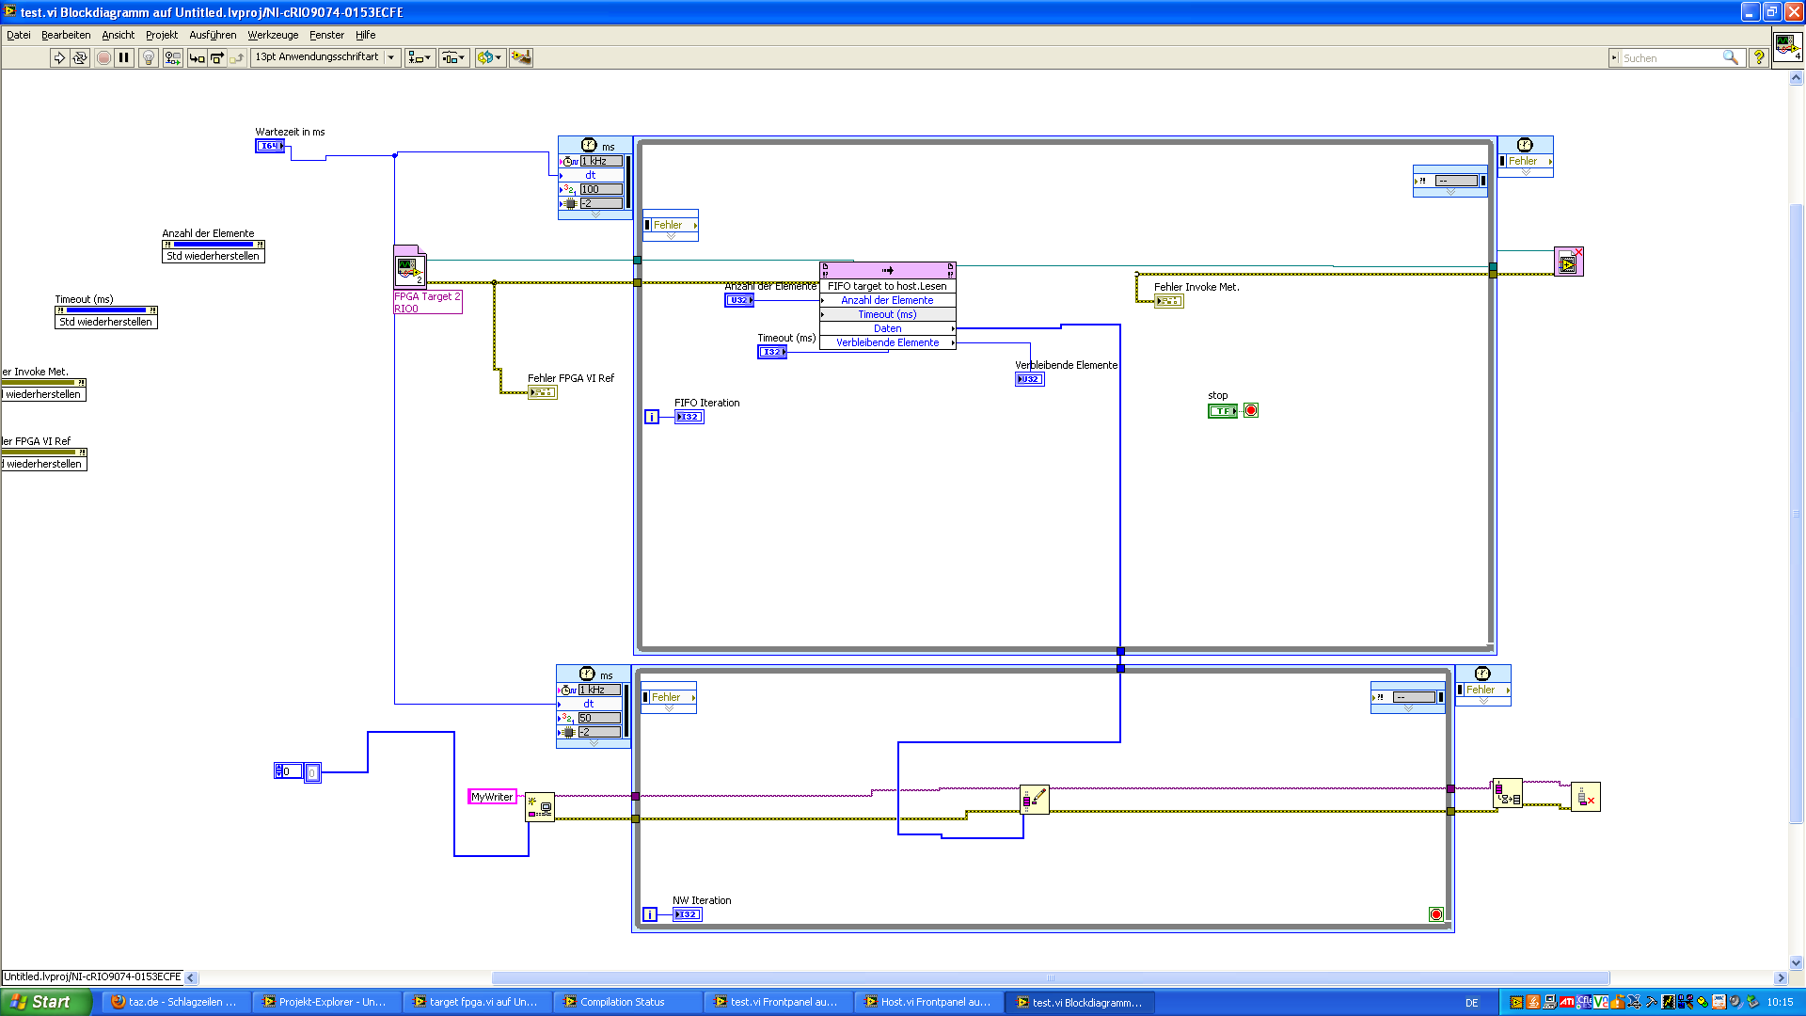Viewport: 1806px width, 1016px height.
Task: Click the Run Continuously button
Action: click(80, 58)
